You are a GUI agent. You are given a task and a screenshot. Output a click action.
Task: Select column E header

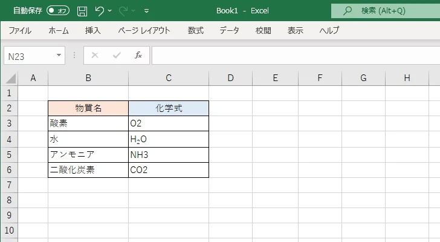click(275, 78)
